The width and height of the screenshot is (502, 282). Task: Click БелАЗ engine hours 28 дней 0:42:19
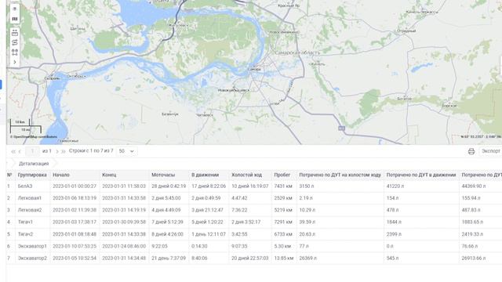[x=169, y=186]
